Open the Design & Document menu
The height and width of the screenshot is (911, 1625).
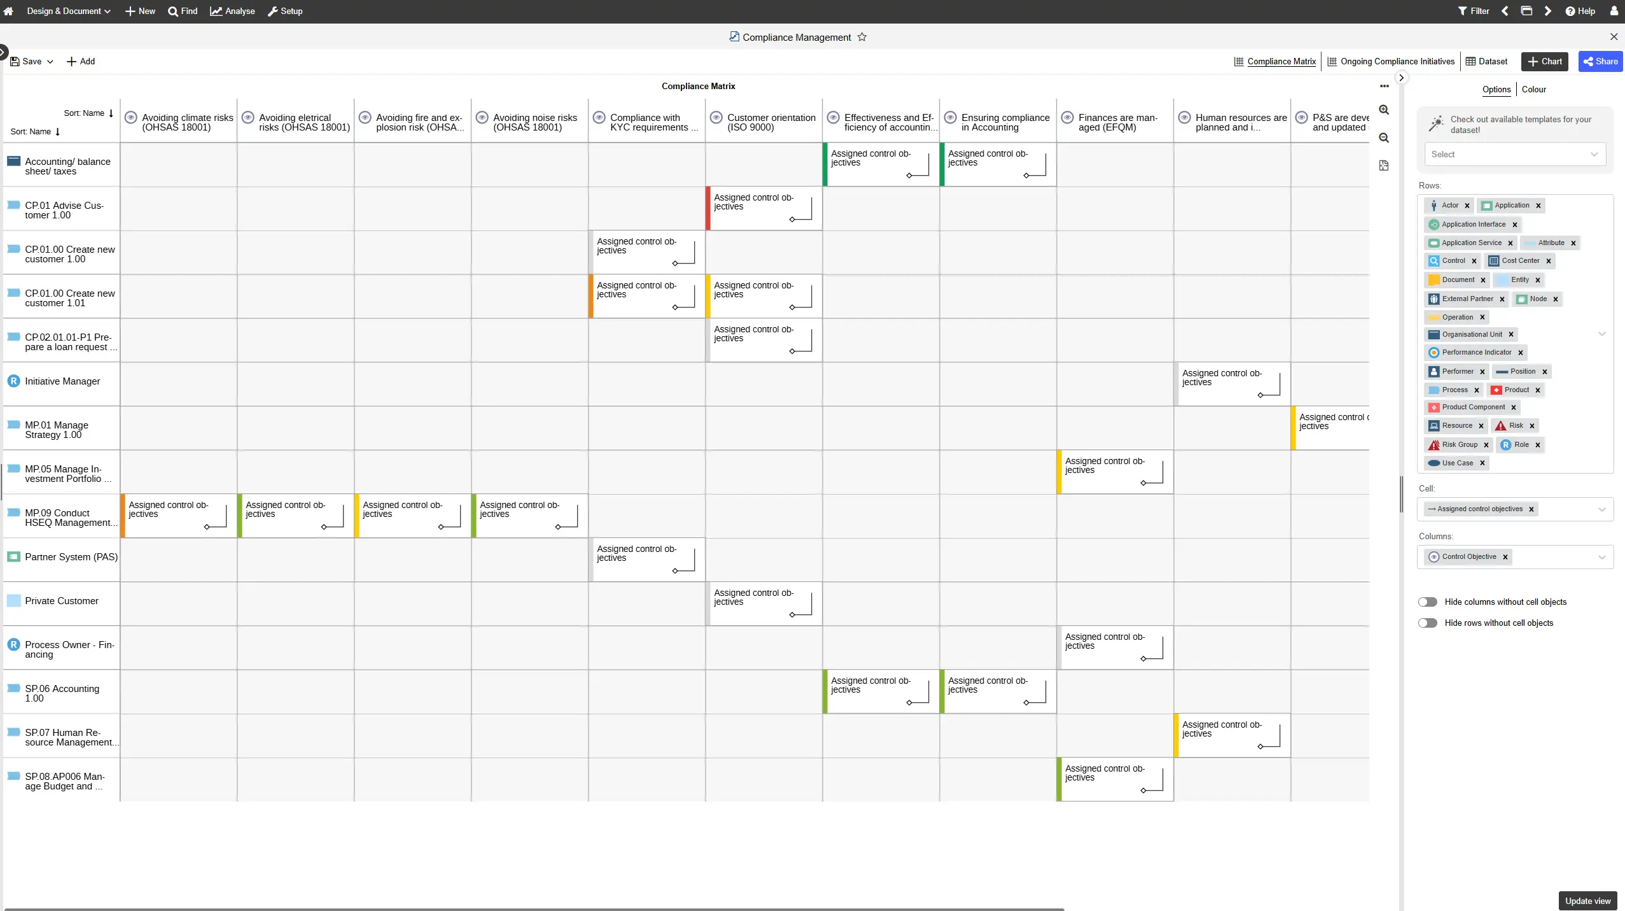[x=68, y=11]
